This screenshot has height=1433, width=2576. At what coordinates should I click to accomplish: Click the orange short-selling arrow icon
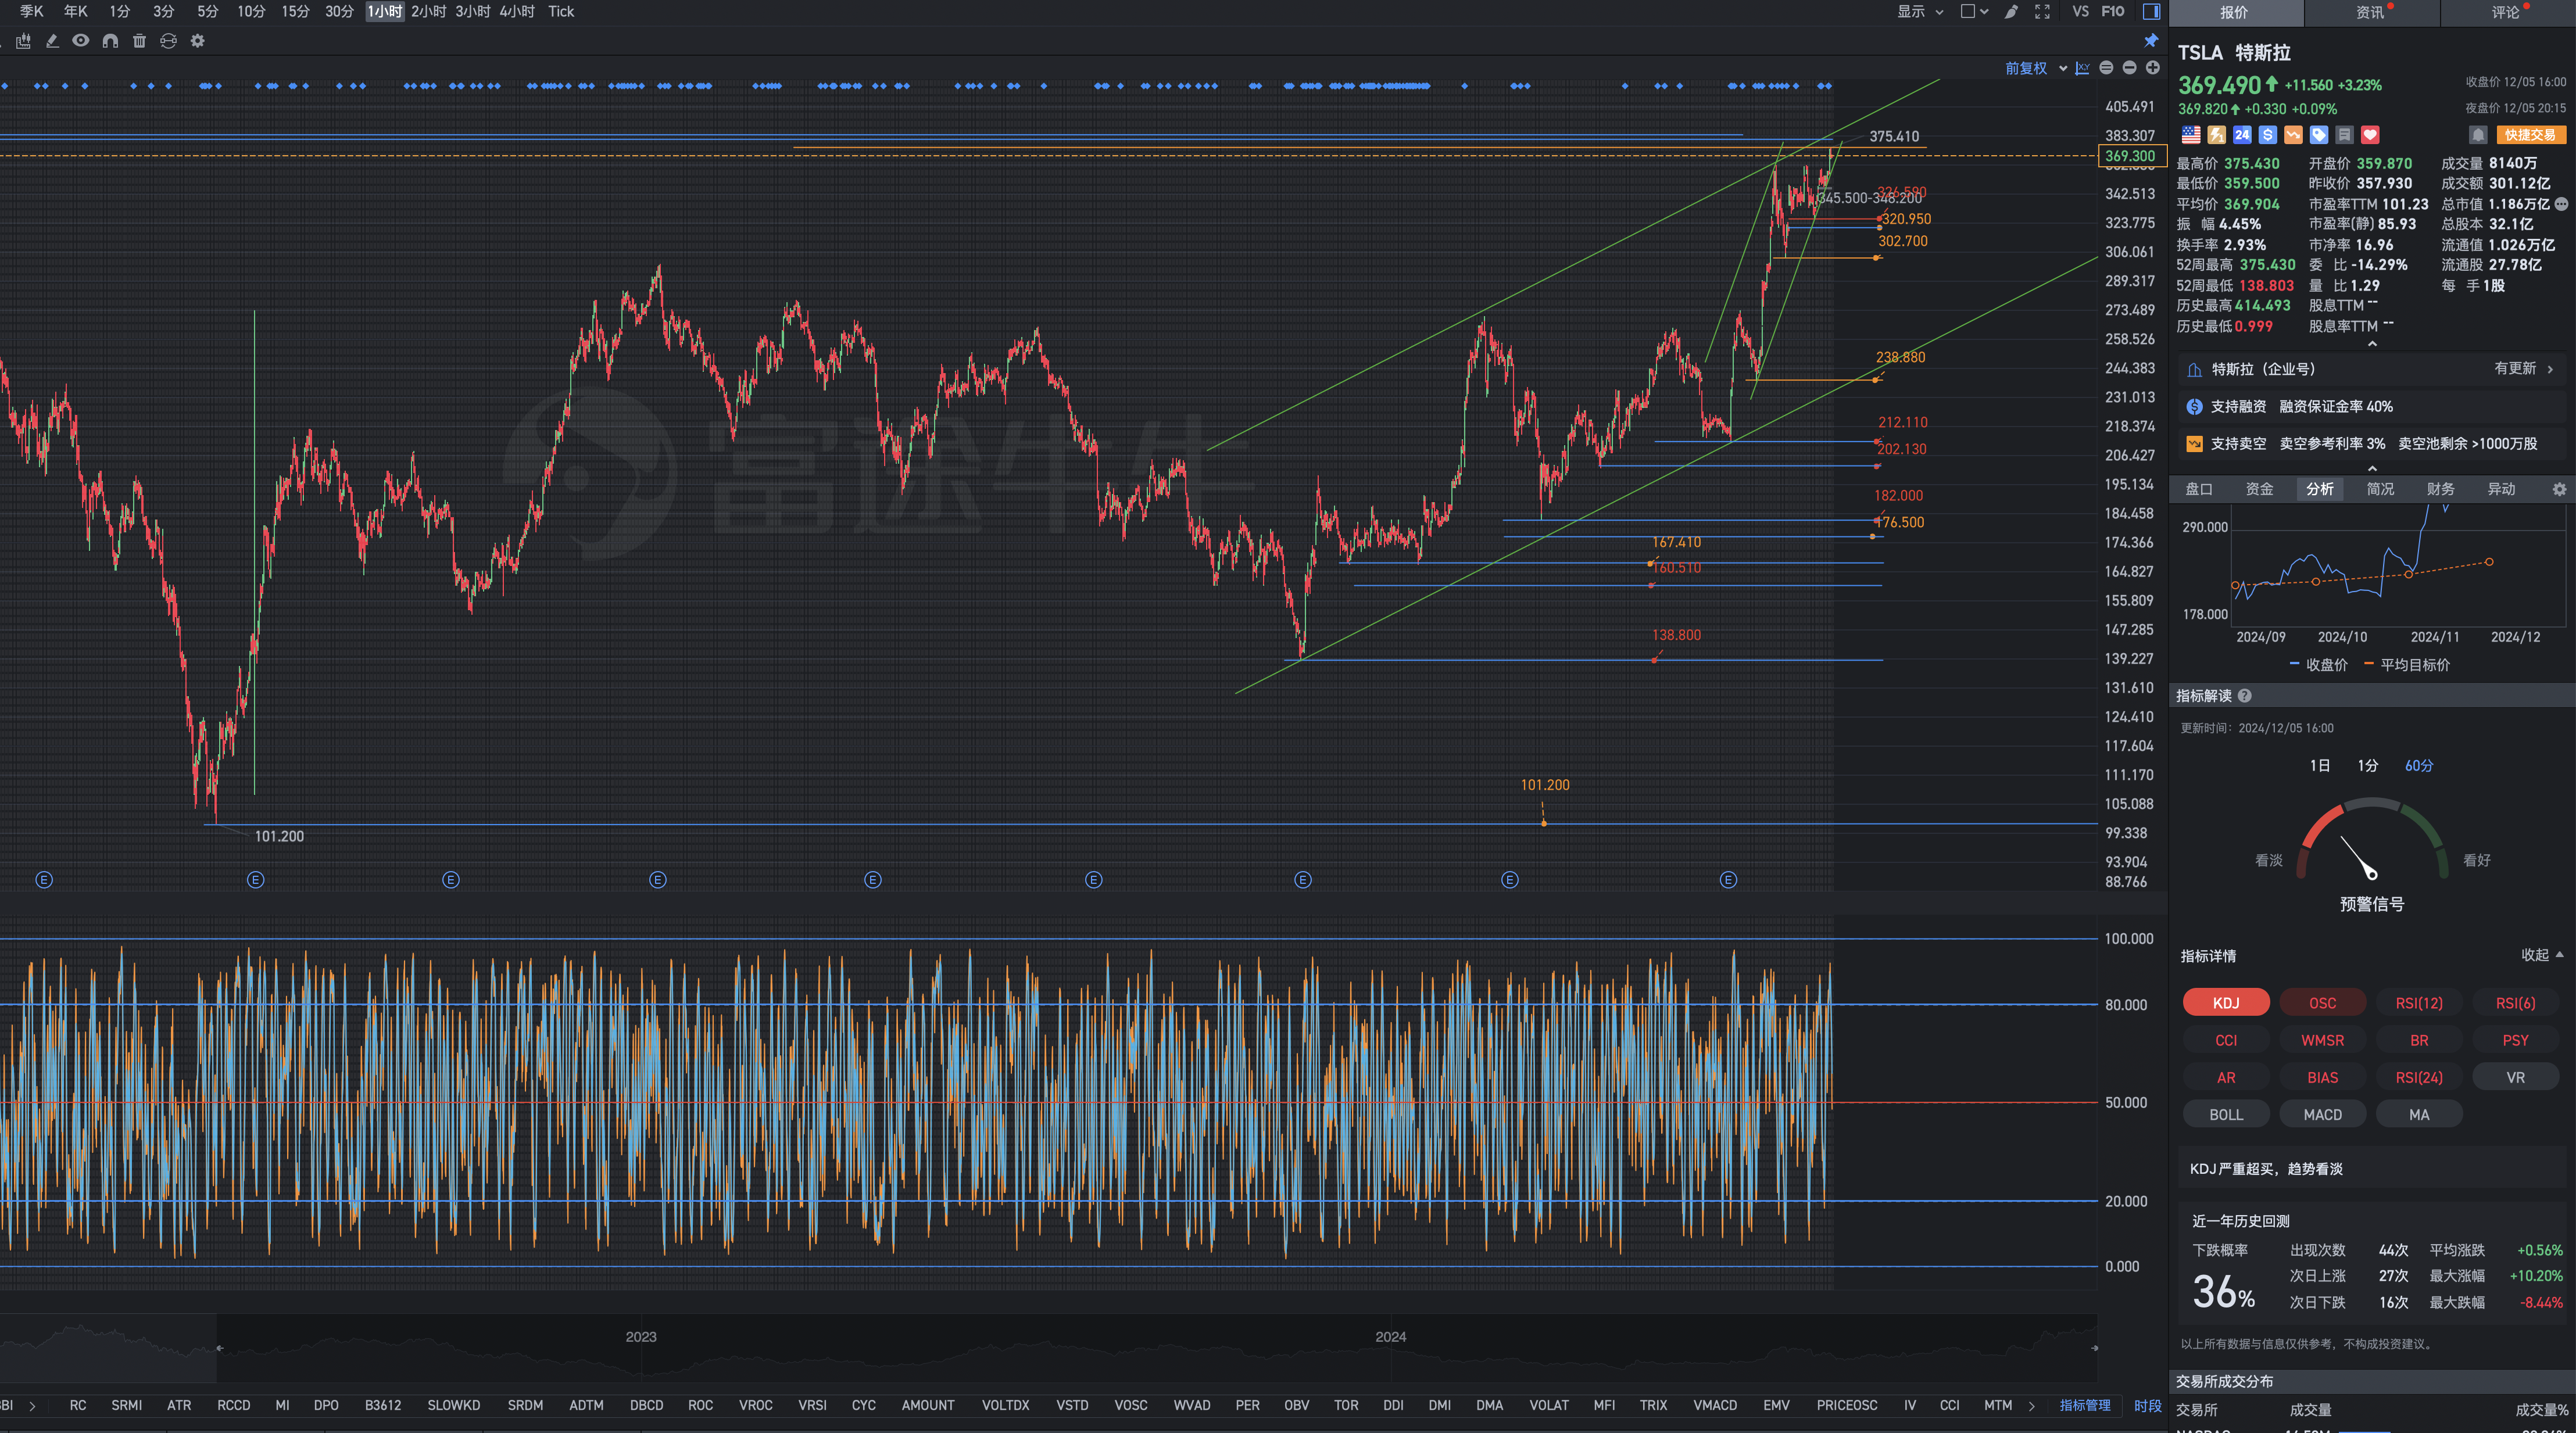pyautogui.click(x=2293, y=135)
